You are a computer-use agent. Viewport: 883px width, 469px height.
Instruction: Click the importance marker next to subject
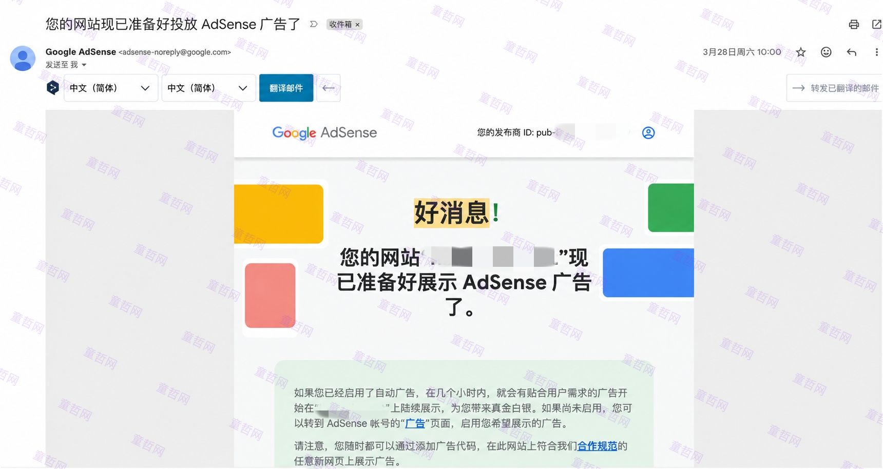pyautogui.click(x=314, y=24)
